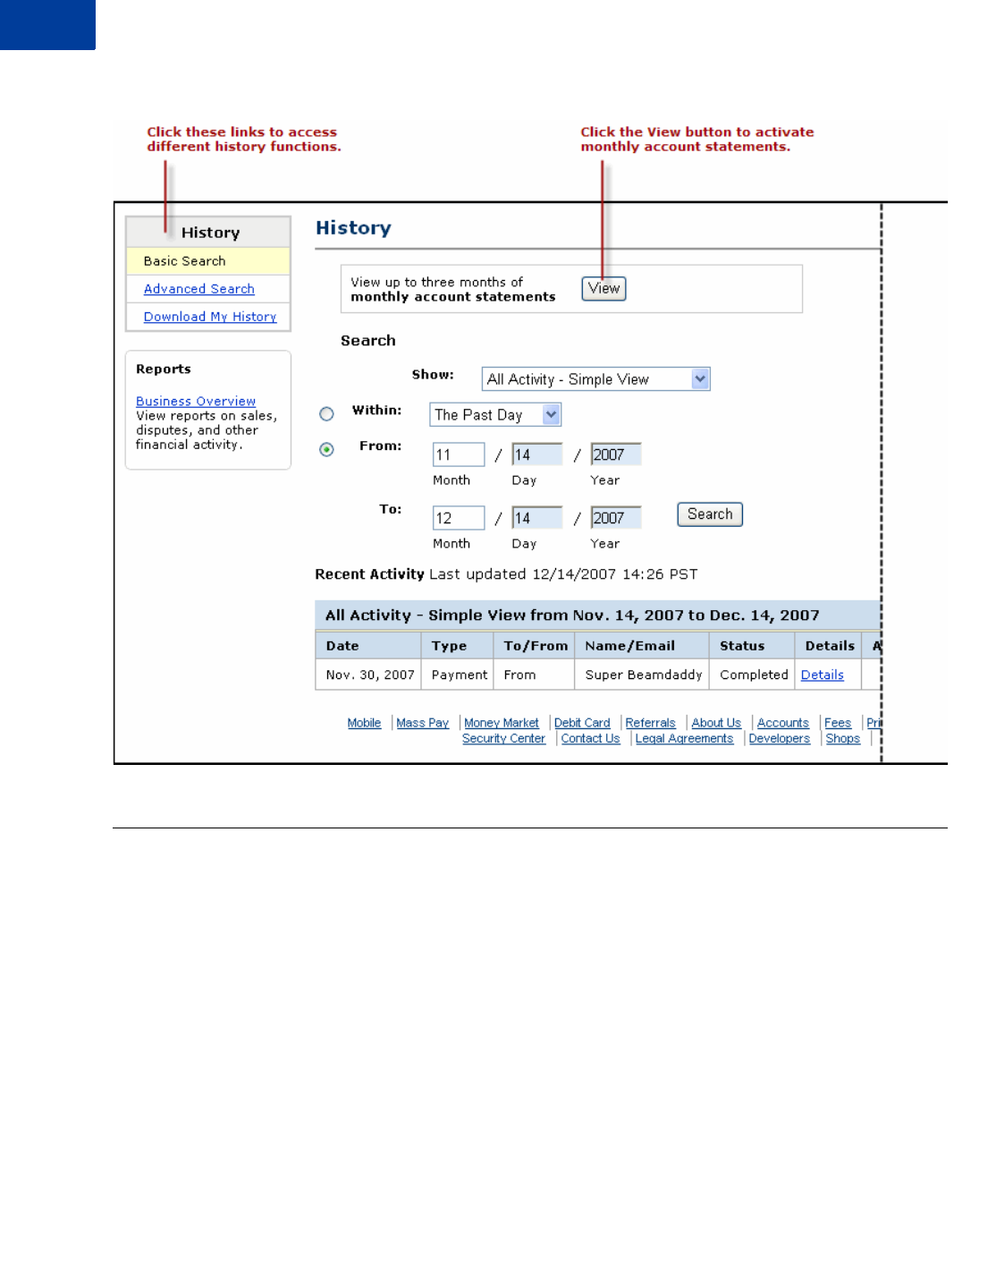Click the Super Beamdaddy name cell
The height and width of the screenshot is (1265, 996).
(x=644, y=675)
